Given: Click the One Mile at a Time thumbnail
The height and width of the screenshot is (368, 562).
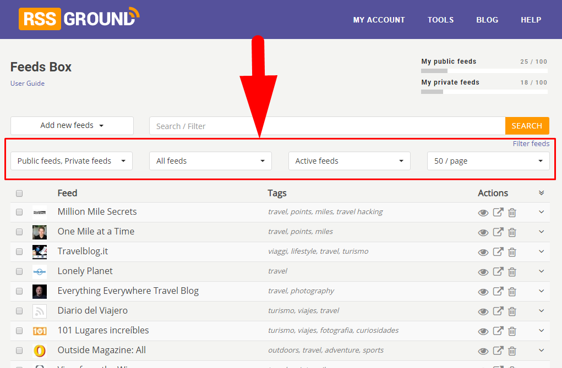Looking at the screenshot, I should click(40, 232).
